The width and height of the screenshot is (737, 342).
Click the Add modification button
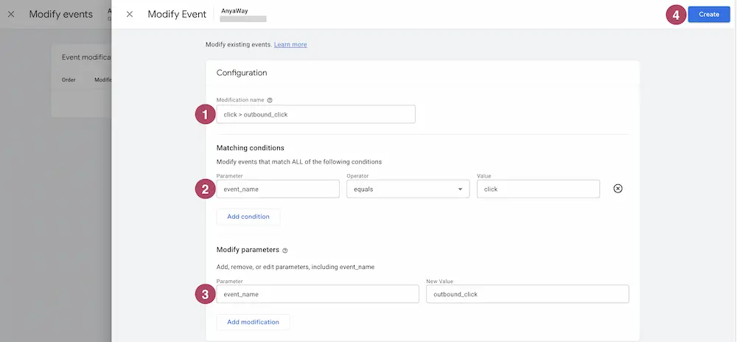click(x=253, y=322)
